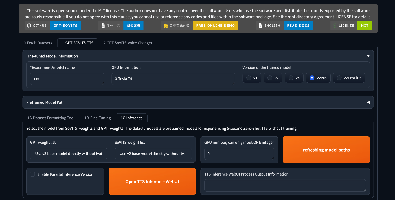Click the refreshing model paths button

(326, 150)
